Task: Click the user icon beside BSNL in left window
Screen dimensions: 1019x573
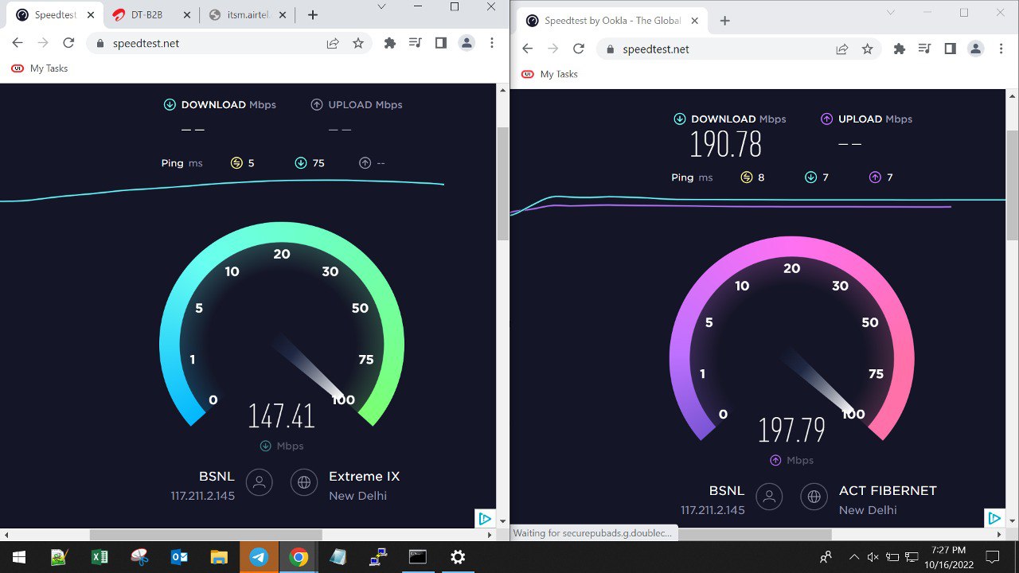Action: (x=260, y=482)
